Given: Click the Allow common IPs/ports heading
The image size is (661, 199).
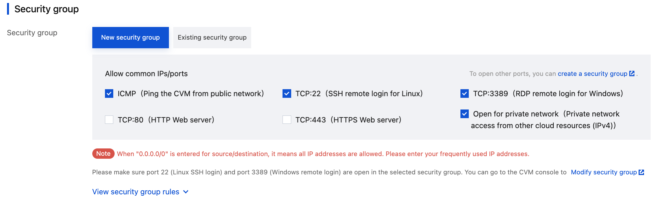Looking at the screenshot, I should coord(146,74).
